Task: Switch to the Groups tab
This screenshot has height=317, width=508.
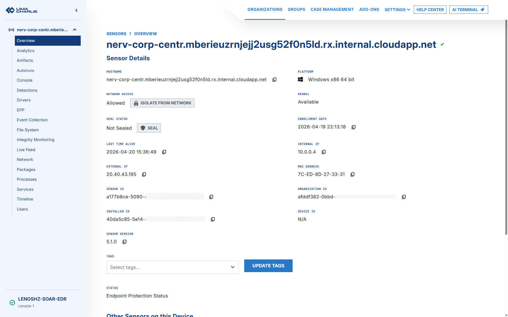Action: point(296,10)
